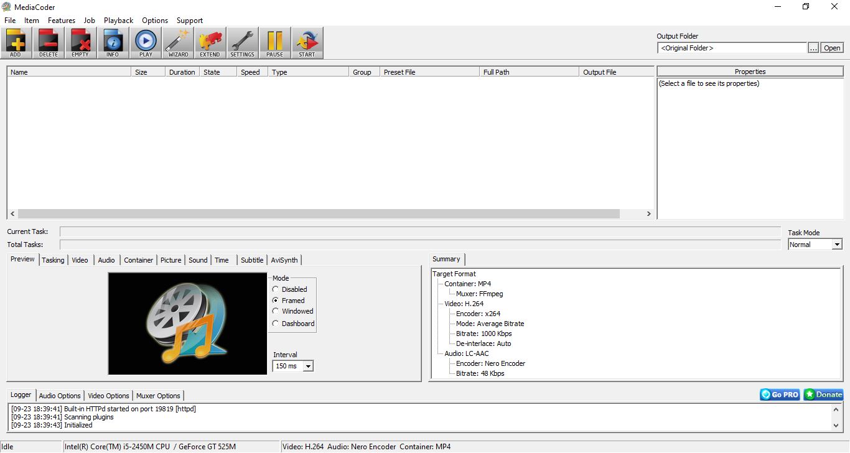
Task: Open the Item menu
Action: (32, 21)
